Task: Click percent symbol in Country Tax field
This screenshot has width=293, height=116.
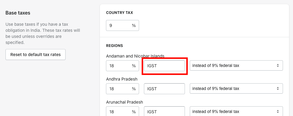Action: coord(134,25)
